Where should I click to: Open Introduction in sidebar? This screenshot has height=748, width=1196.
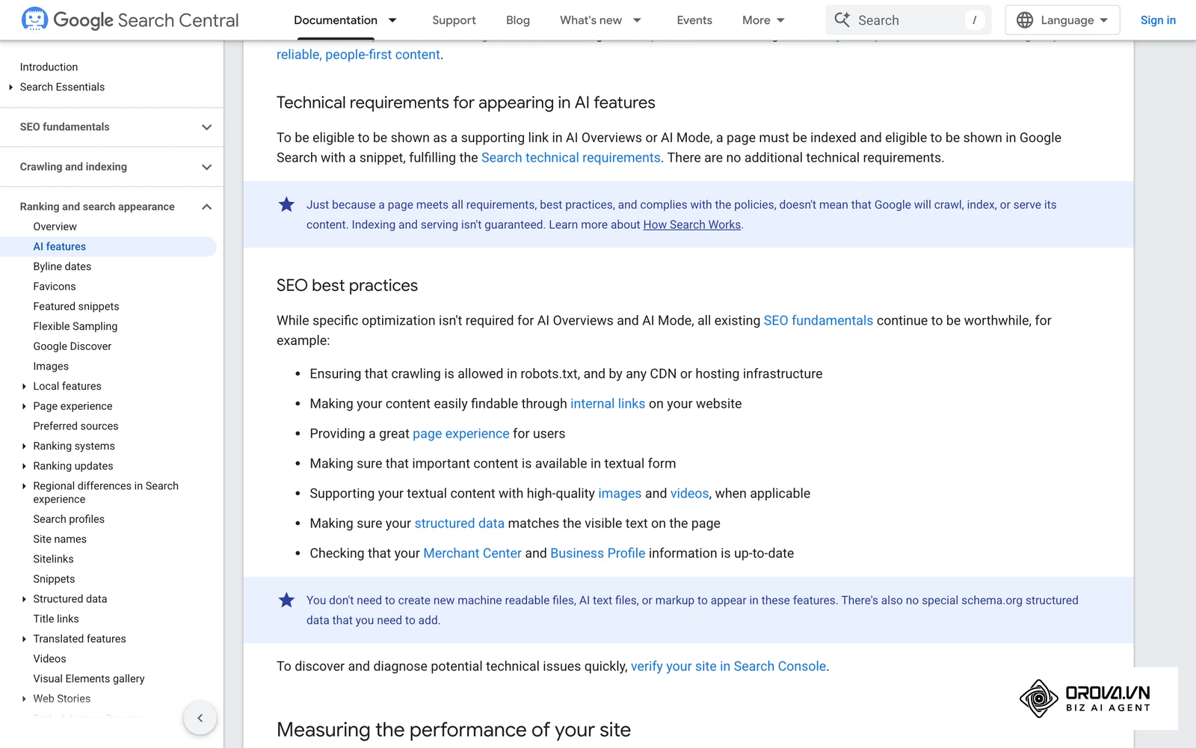point(49,67)
